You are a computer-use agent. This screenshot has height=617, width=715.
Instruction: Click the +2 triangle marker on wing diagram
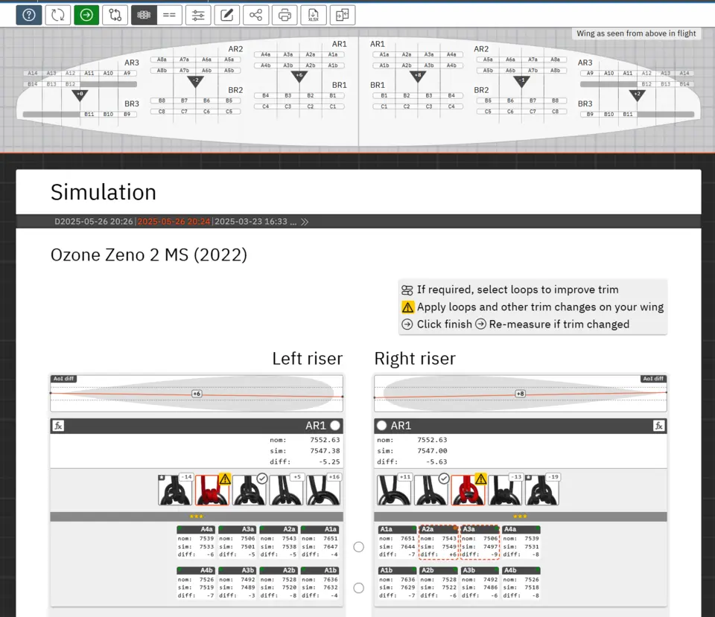point(637,95)
